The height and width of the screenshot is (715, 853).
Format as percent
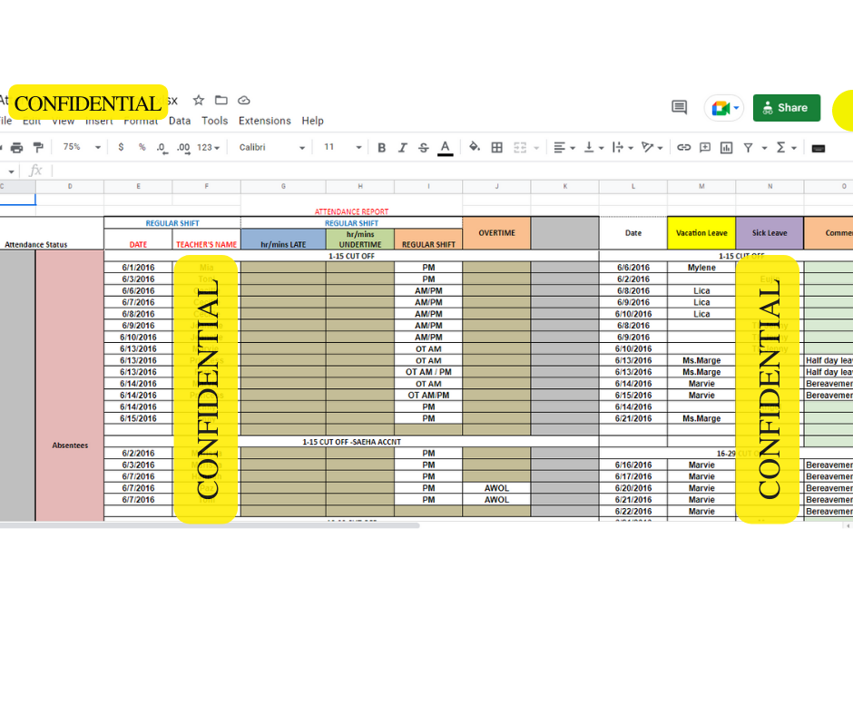[x=142, y=148]
